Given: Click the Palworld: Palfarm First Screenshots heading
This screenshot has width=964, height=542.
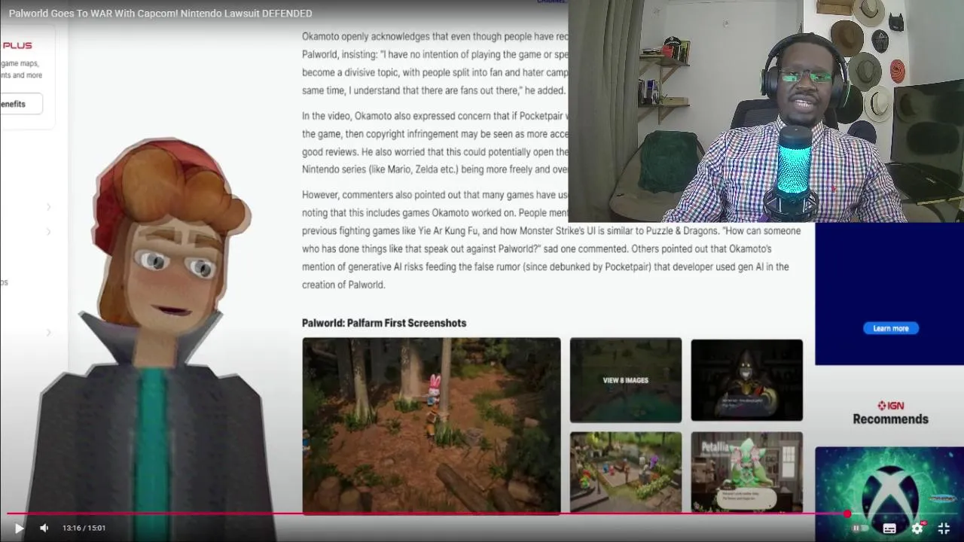Looking at the screenshot, I should 384,323.
